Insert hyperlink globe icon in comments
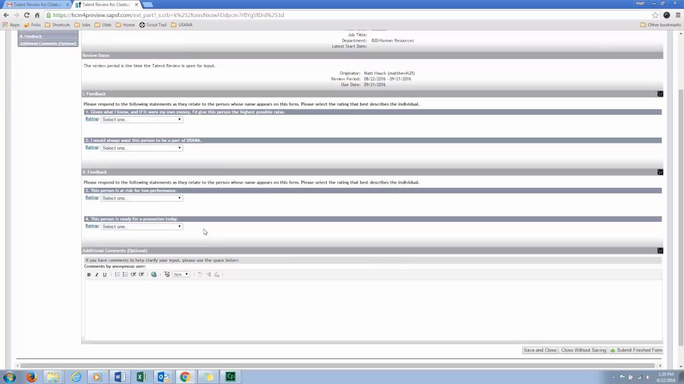Image resolution: width=684 pixels, height=384 pixels. pos(154,275)
